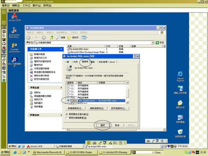
Task: Open the pcAnywhere Host Admin desktop icon
Action: pyautogui.click(x=15, y=31)
